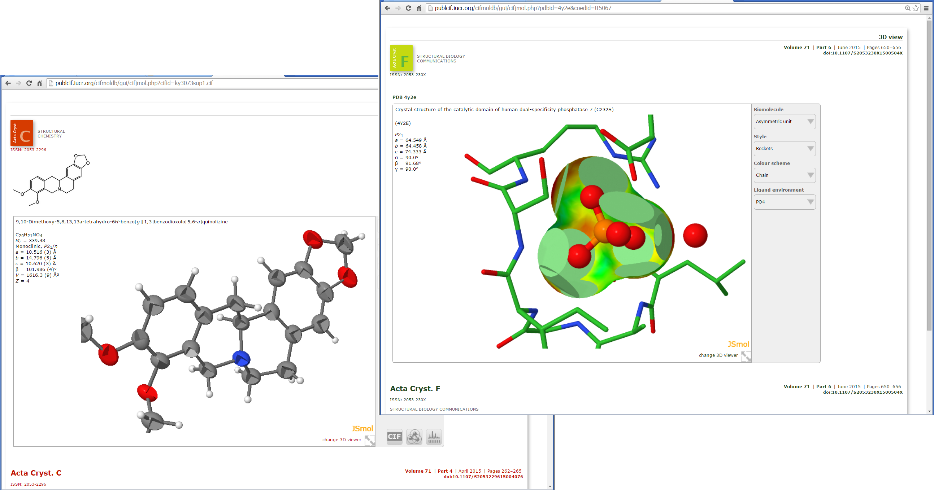
Task: Click the 2D chemical structure diagram thumbnail
Action: (51, 179)
